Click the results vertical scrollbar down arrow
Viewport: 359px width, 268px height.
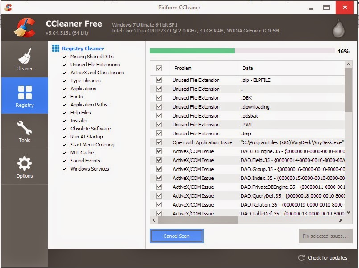[348, 212]
